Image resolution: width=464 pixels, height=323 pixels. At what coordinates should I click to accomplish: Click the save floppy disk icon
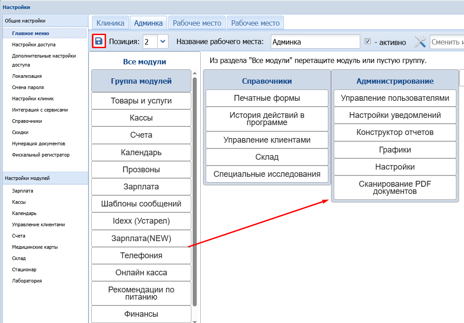[99, 41]
